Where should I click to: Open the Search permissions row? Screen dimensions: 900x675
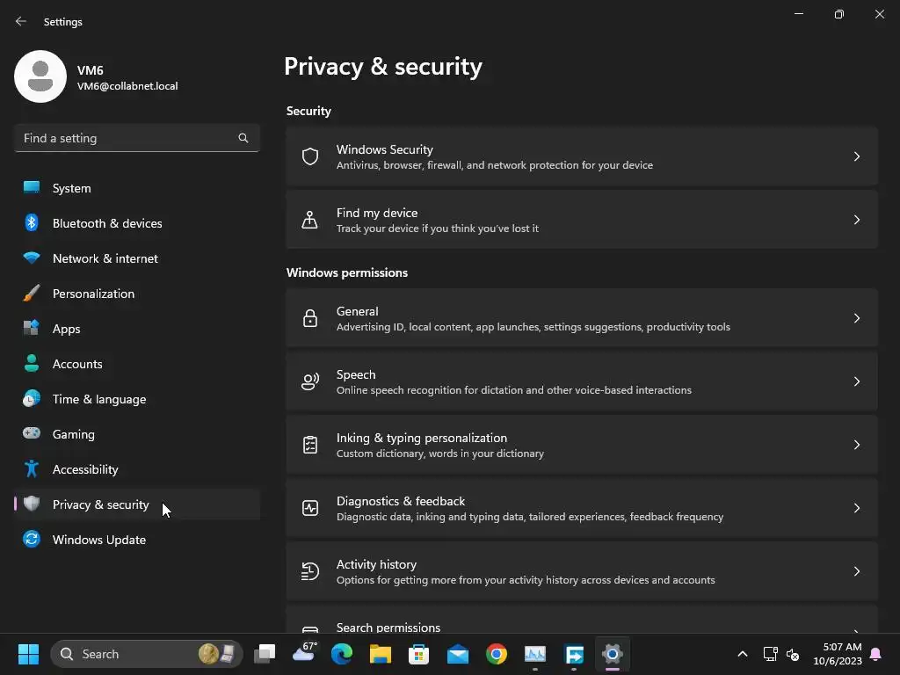coord(582,621)
